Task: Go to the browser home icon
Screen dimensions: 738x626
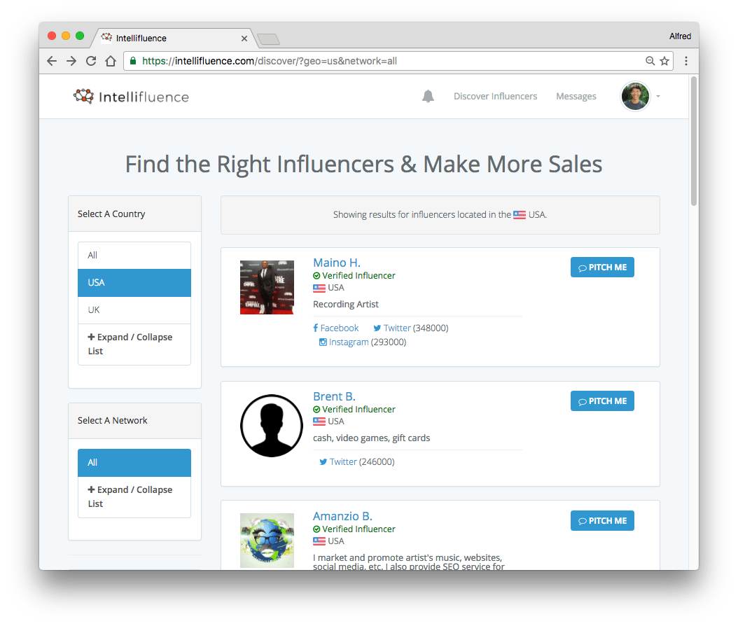Action: click(111, 61)
